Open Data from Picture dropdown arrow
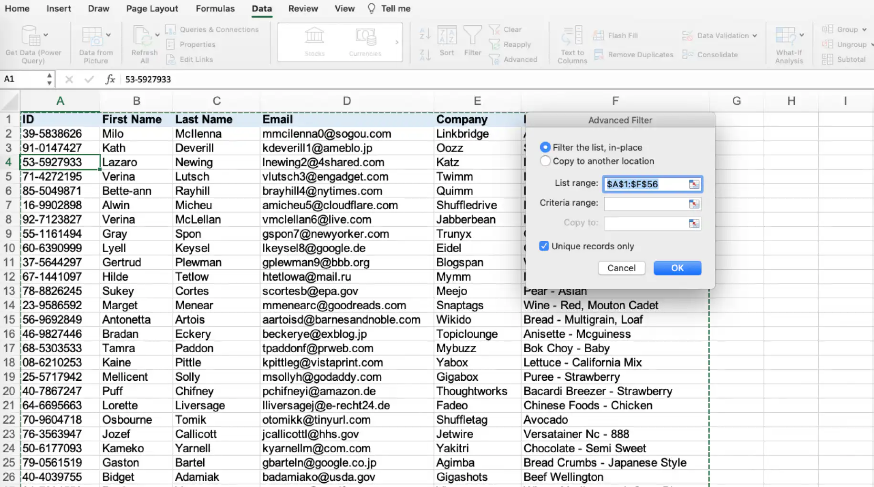 [108, 35]
